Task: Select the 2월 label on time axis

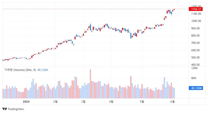Action: point(55,102)
